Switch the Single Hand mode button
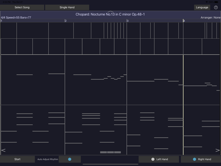This screenshot has height=166, width=221. (67, 7)
